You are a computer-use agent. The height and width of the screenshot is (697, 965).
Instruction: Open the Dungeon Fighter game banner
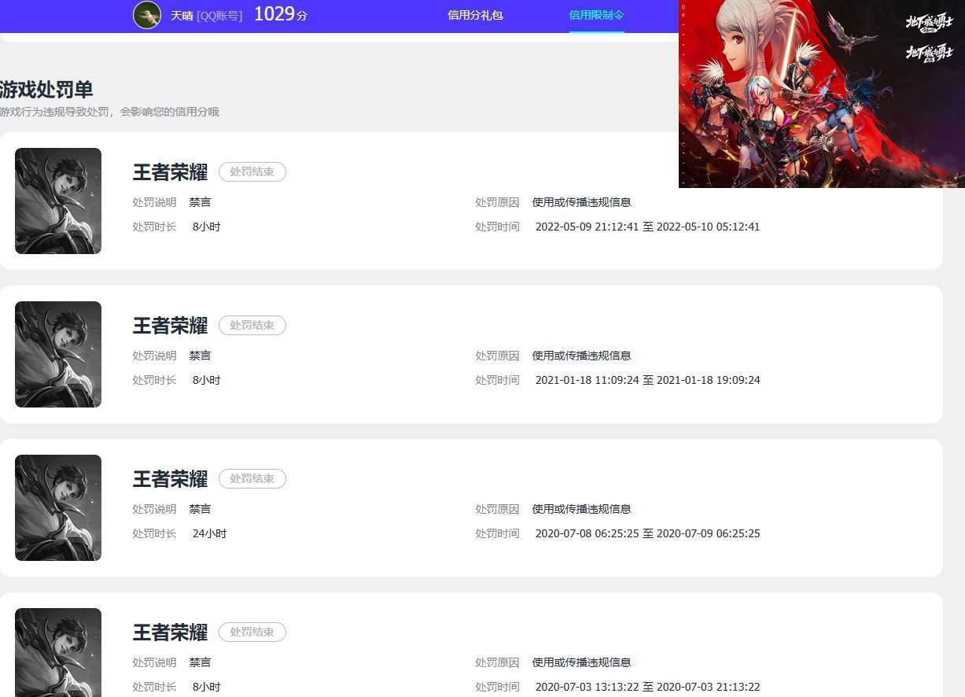click(x=822, y=94)
